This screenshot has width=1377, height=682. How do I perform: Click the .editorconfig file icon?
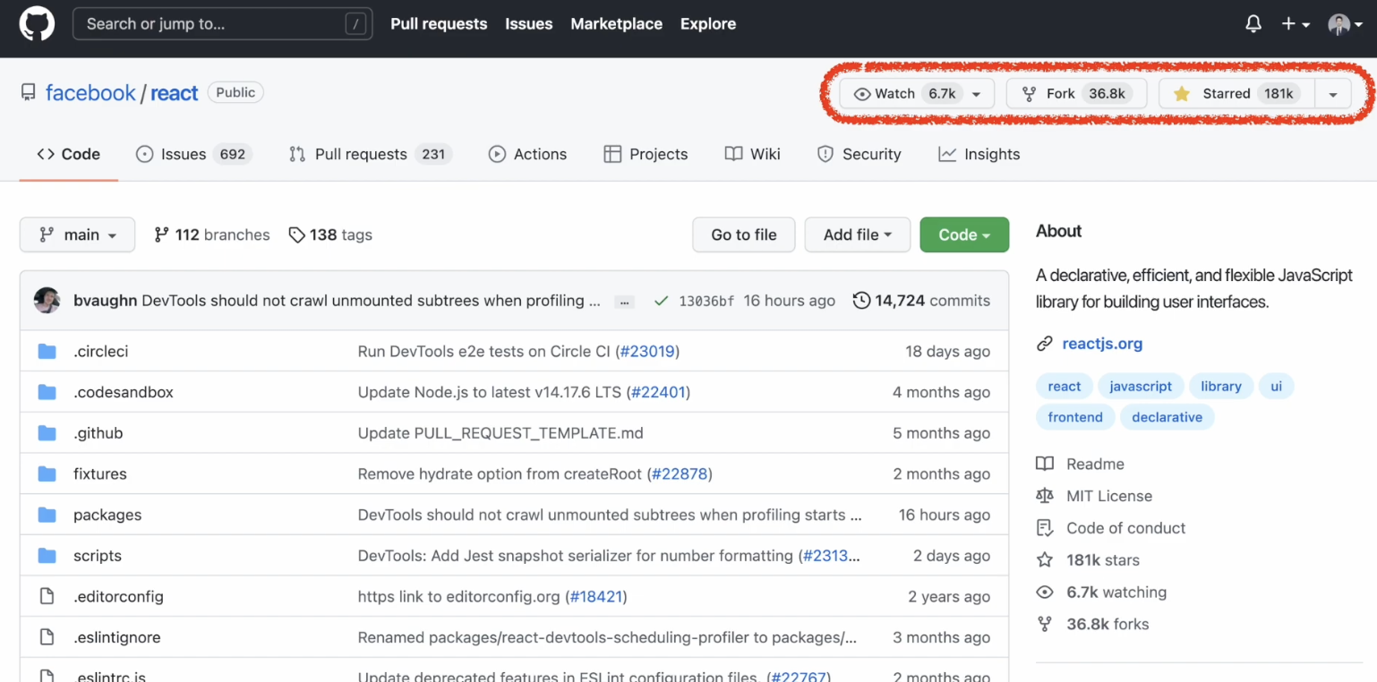pyautogui.click(x=47, y=596)
